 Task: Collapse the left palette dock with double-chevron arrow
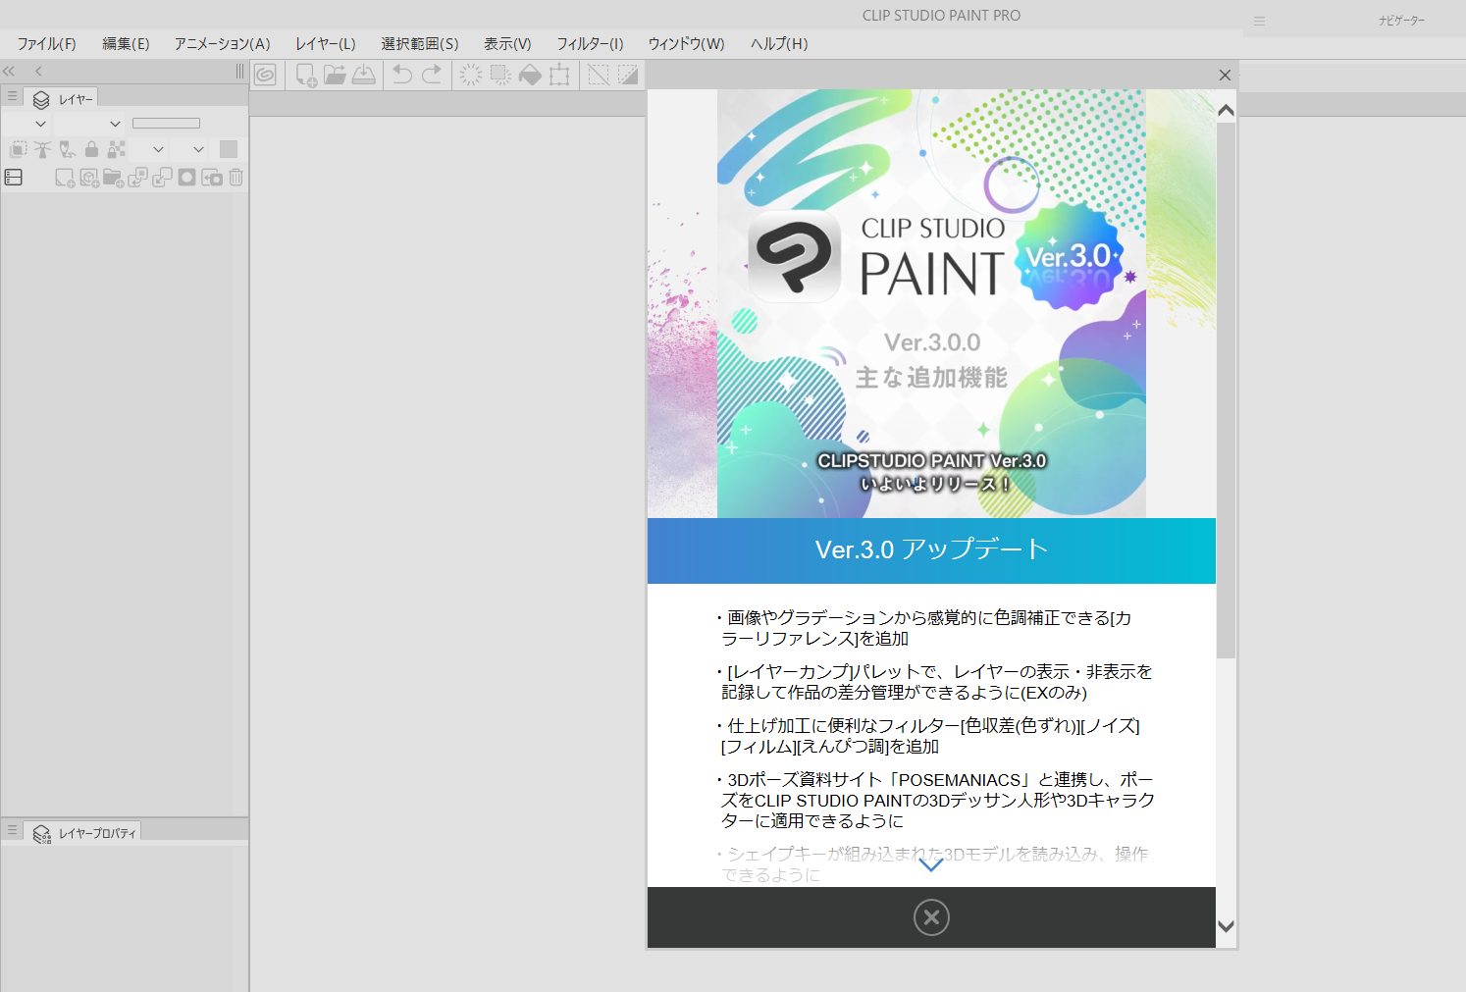7,71
